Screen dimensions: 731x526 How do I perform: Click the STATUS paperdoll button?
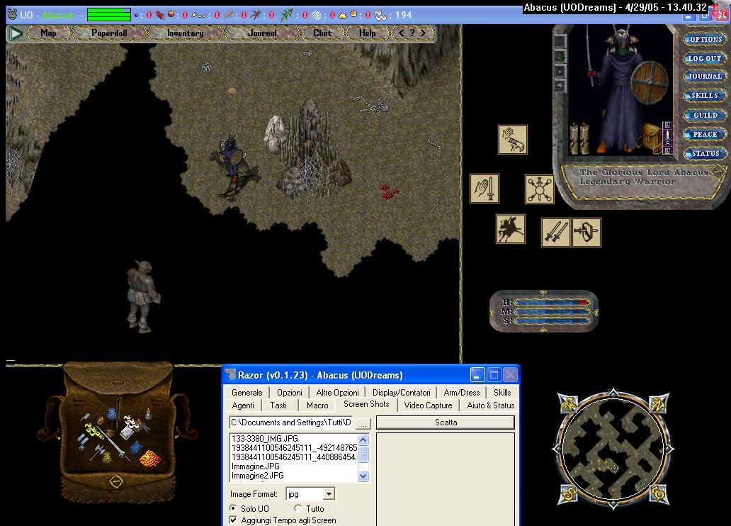click(705, 153)
